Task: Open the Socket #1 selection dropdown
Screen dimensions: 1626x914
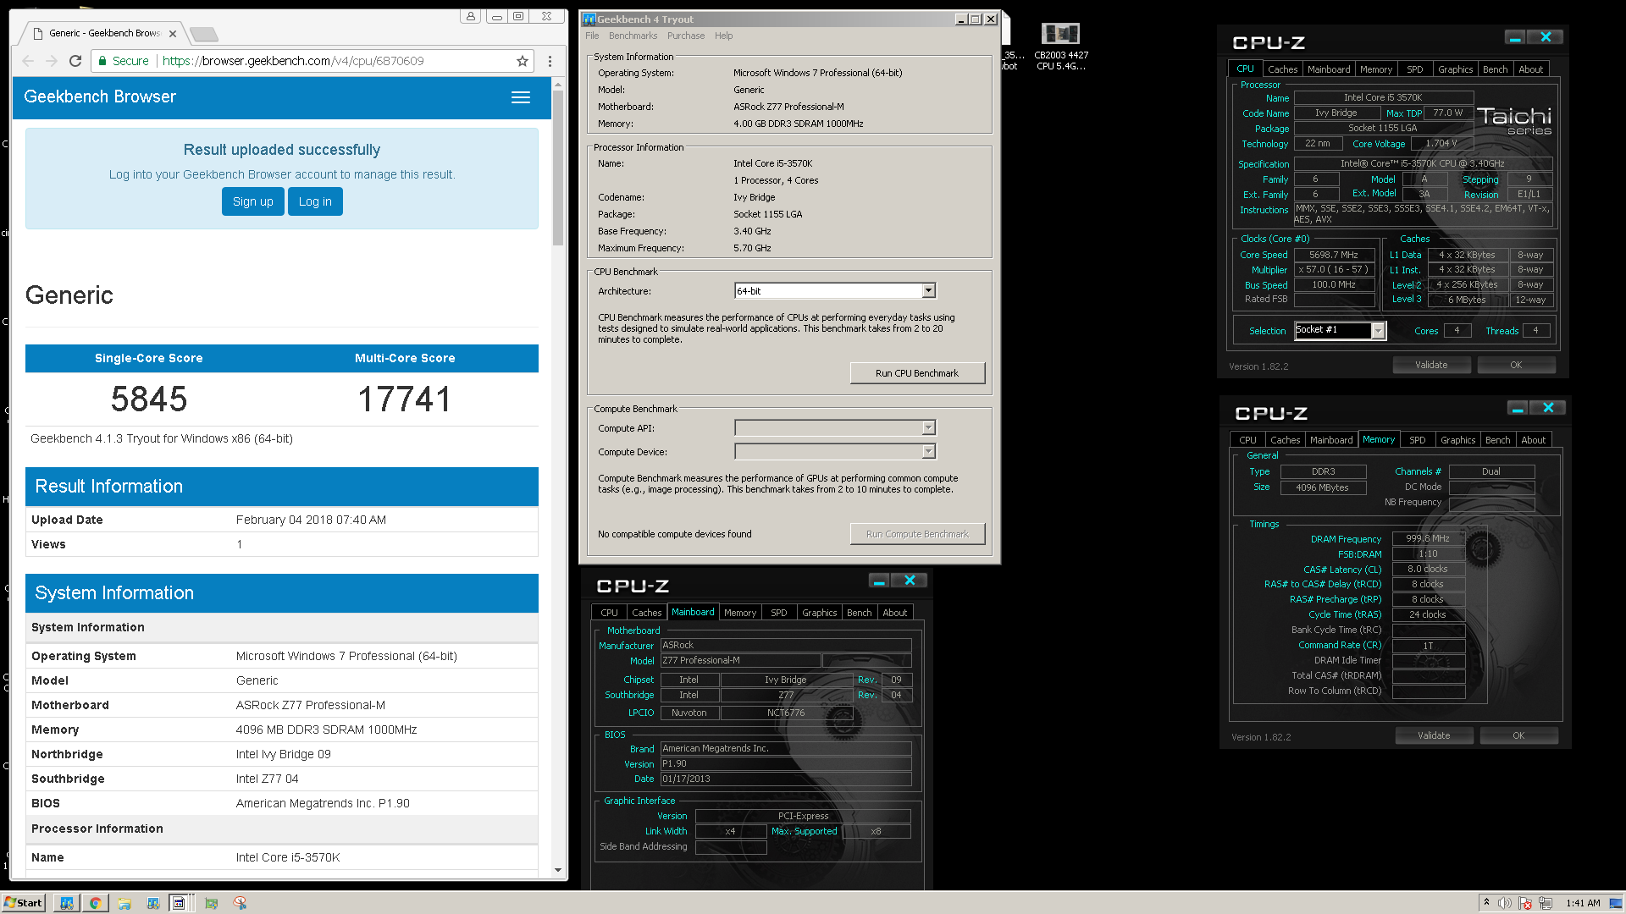Action: 1378,331
